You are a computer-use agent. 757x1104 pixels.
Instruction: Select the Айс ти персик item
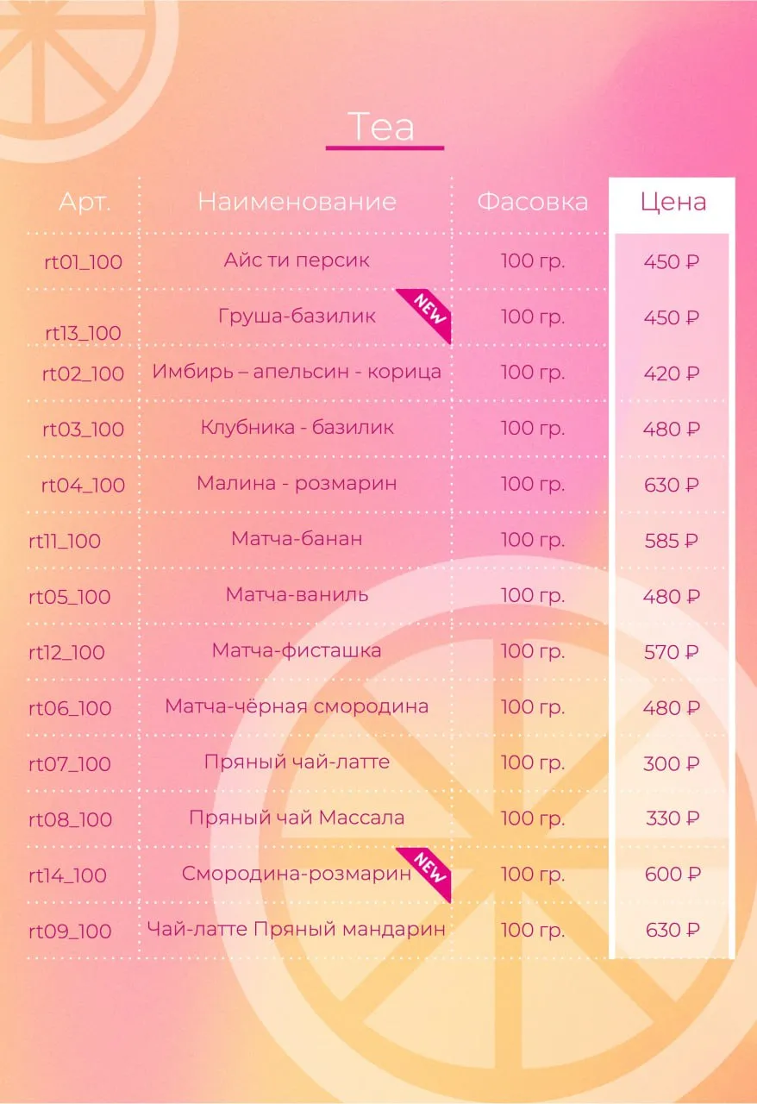pyautogui.click(x=297, y=260)
